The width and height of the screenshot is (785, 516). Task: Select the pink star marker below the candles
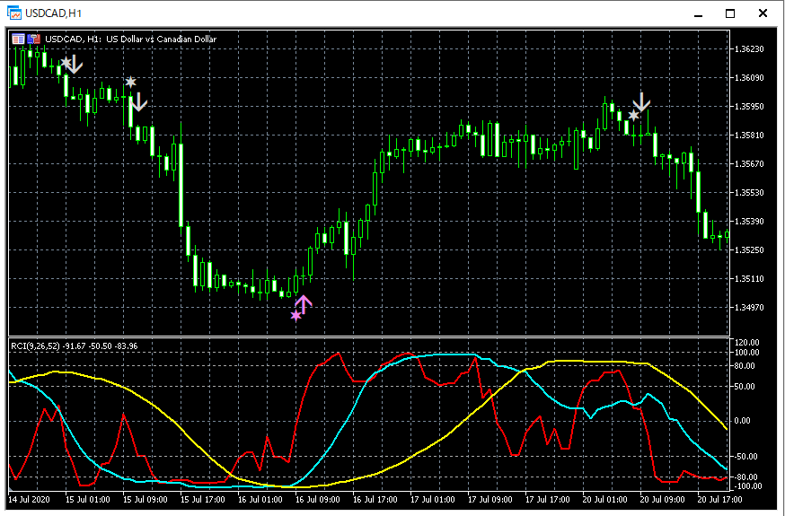tap(295, 316)
